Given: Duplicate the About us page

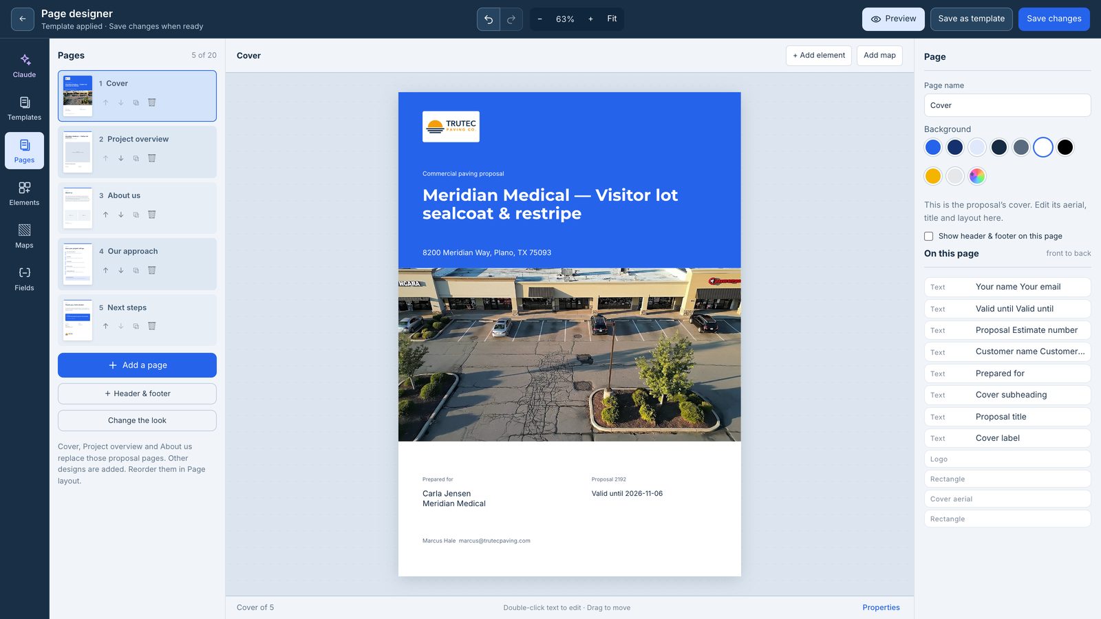Looking at the screenshot, I should [136, 215].
